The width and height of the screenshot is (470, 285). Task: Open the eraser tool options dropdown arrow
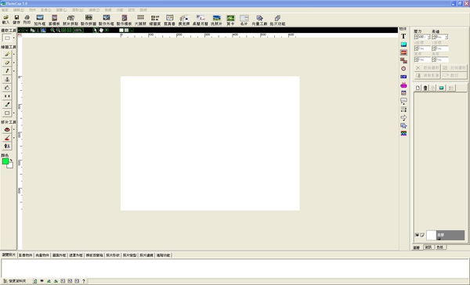14,63
